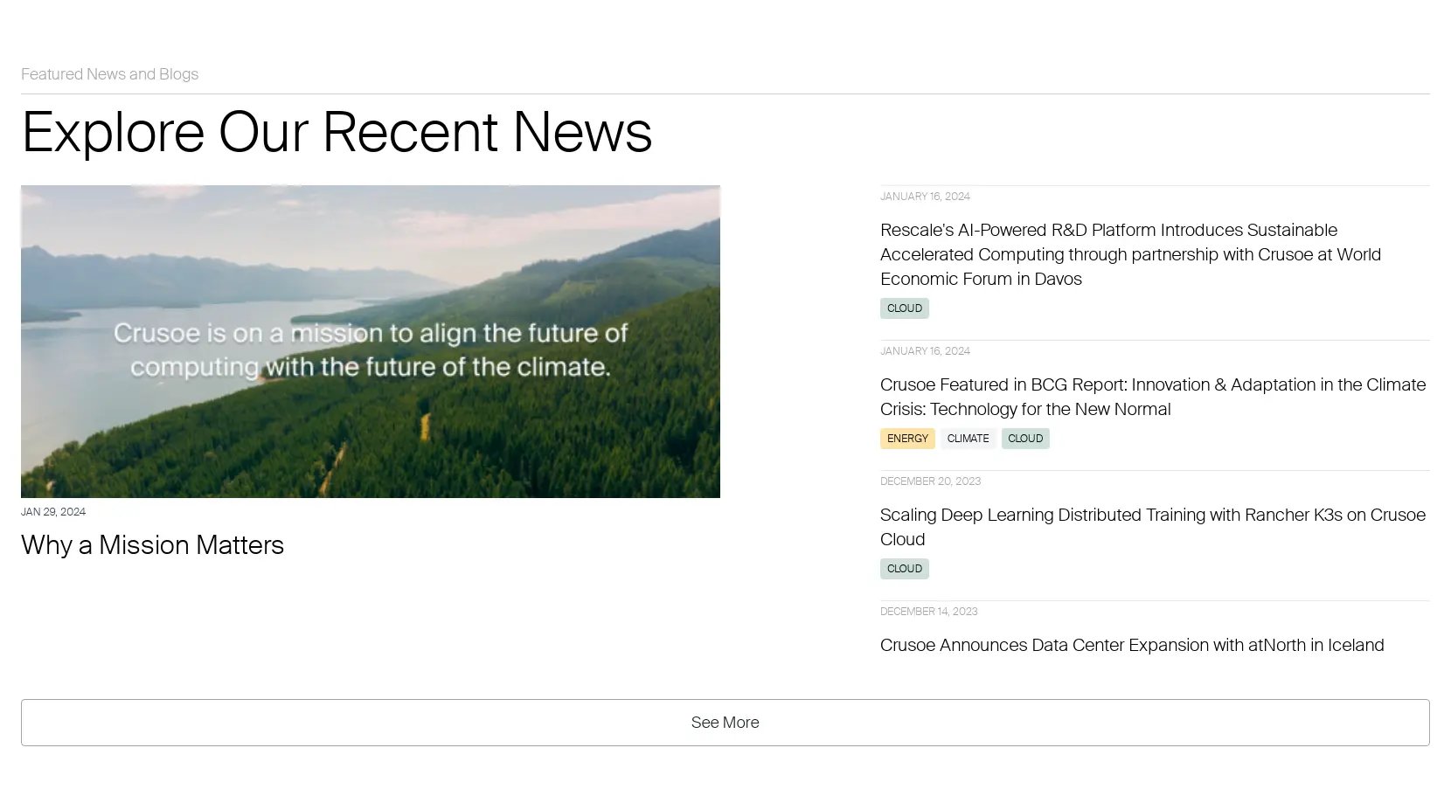Click January 16 date above BCG Report

[x=925, y=351]
